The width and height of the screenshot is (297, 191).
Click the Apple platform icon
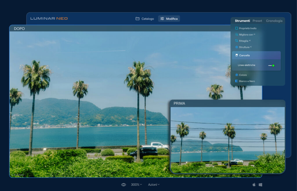click(x=254, y=185)
